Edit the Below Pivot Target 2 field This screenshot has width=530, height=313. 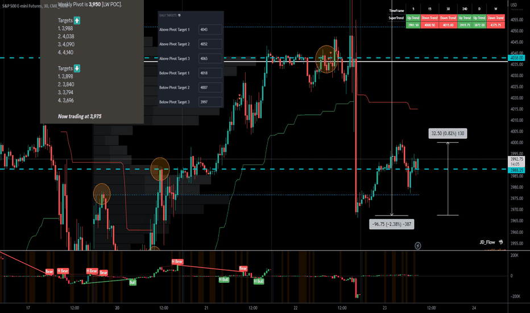[x=210, y=87]
